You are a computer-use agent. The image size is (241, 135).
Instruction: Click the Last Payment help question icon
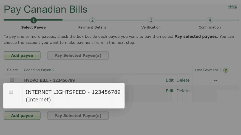[226, 70]
